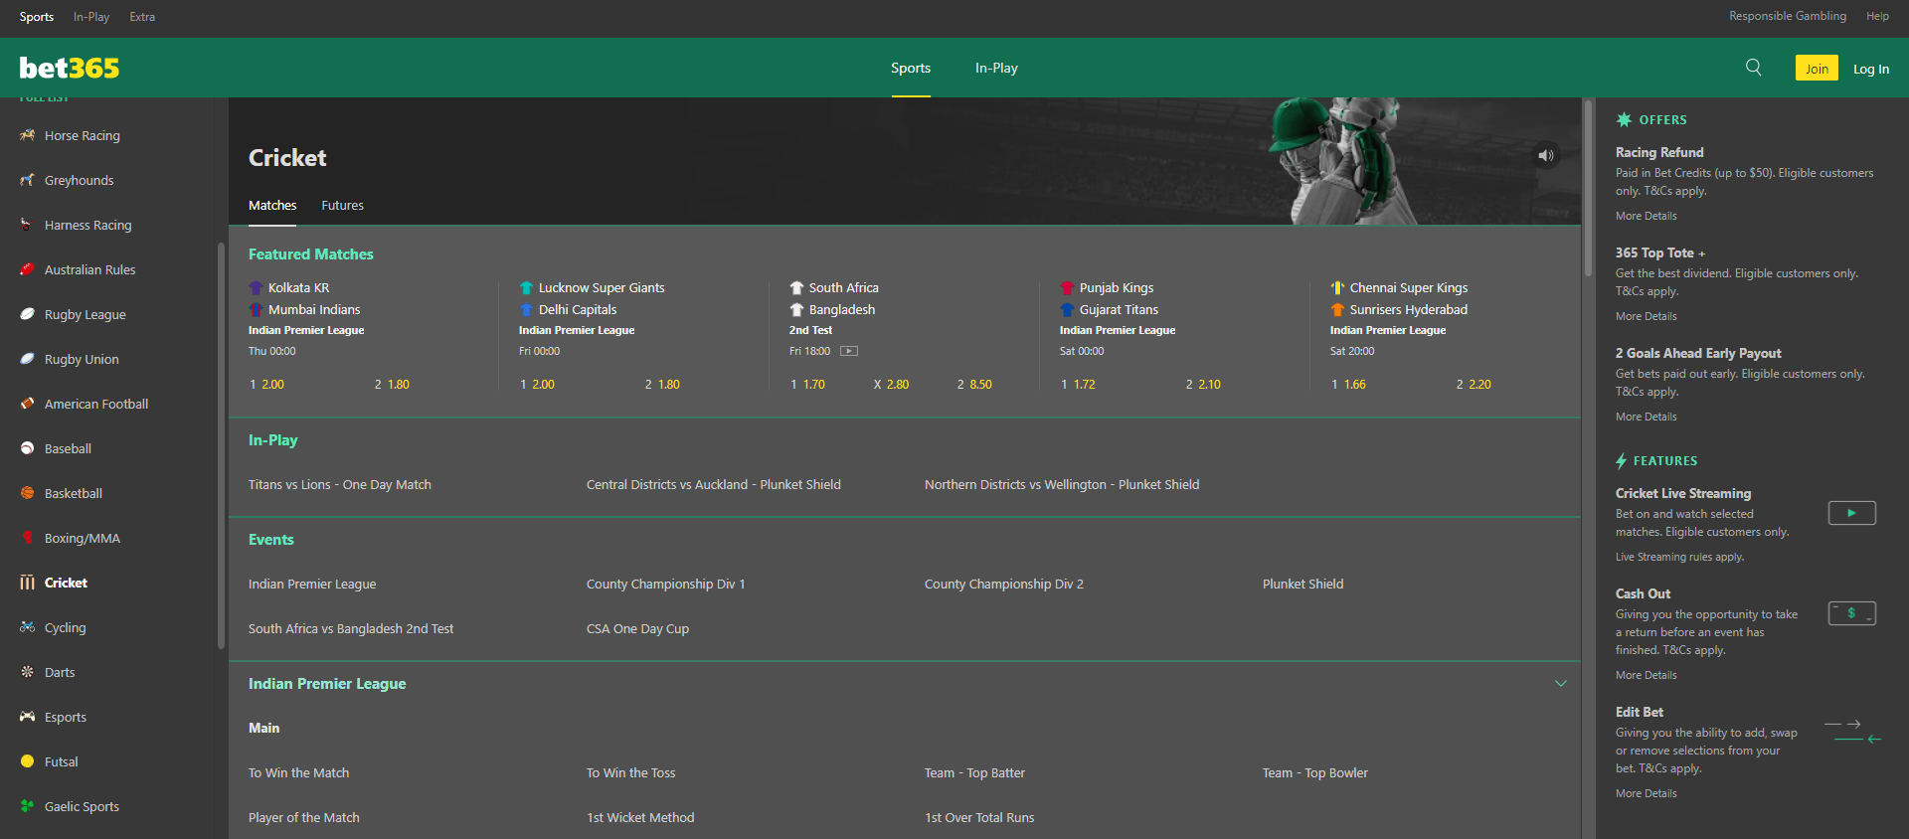The height and width of the screenshot is (839, 1909).
Task: Open More Details for Racing Refund
Action: 1646,216
